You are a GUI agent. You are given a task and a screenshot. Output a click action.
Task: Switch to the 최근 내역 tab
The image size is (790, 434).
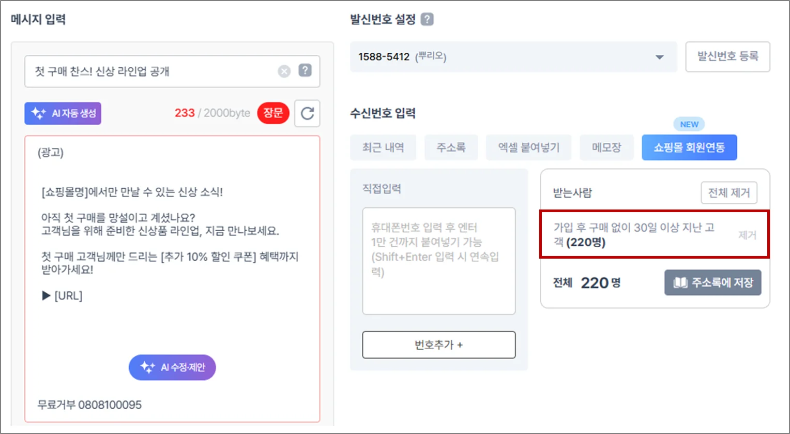pos(383,147)
